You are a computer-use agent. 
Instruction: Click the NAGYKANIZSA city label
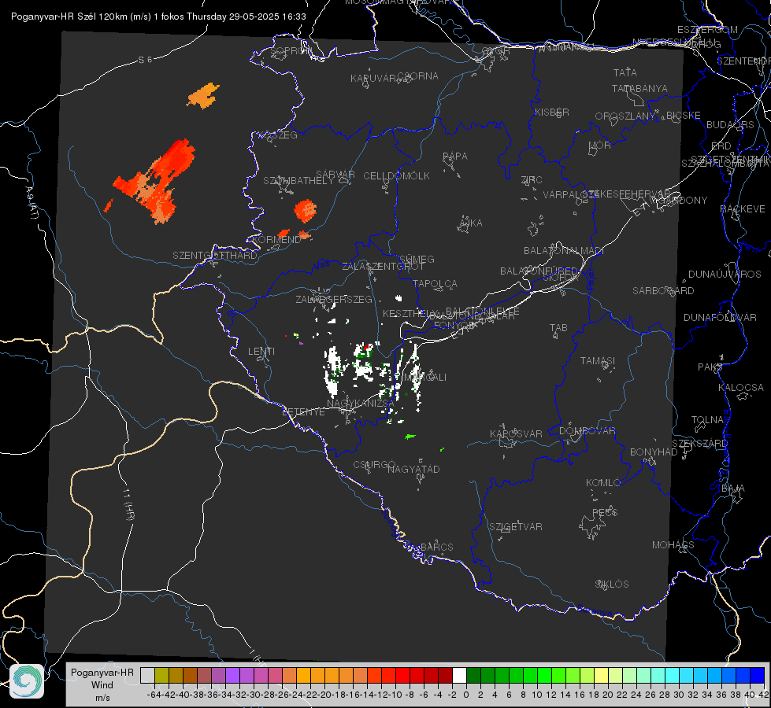pos(361,404)
